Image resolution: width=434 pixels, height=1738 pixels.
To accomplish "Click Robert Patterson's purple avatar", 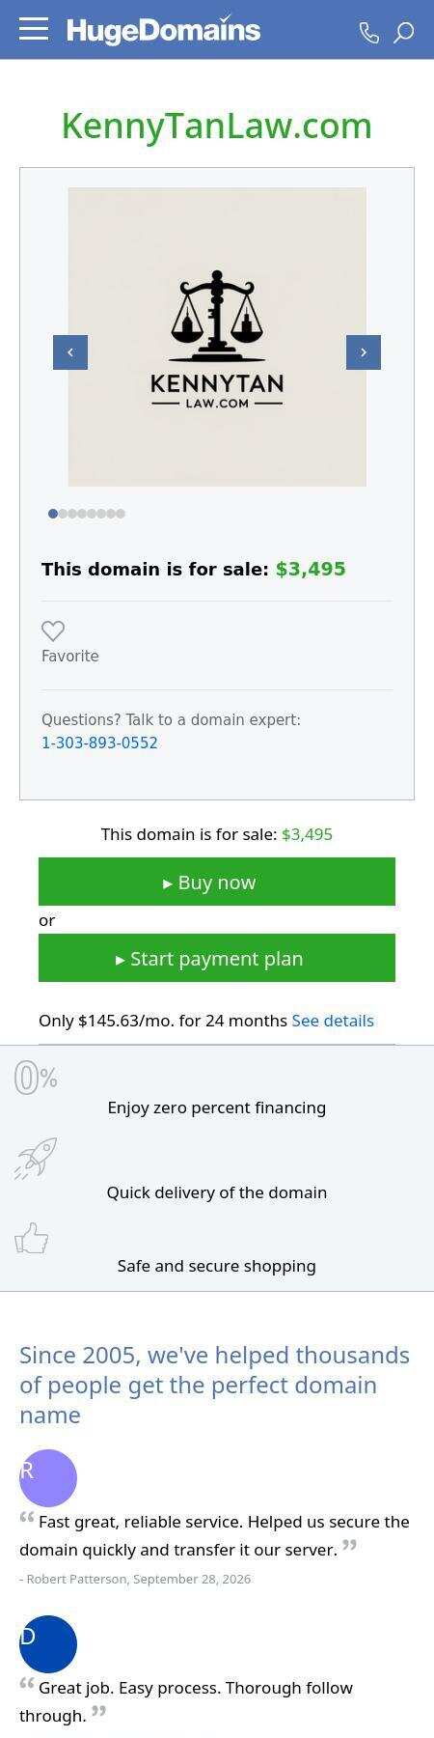I will pos(48,1478).
